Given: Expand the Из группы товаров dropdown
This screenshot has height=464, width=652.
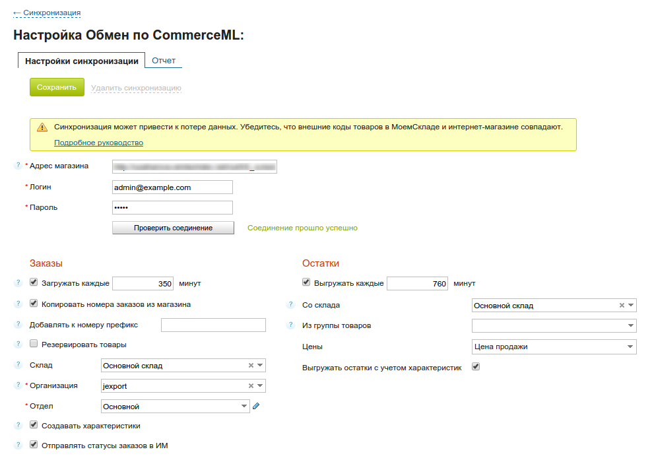Looking at the screenshot, I should point(630,326).
